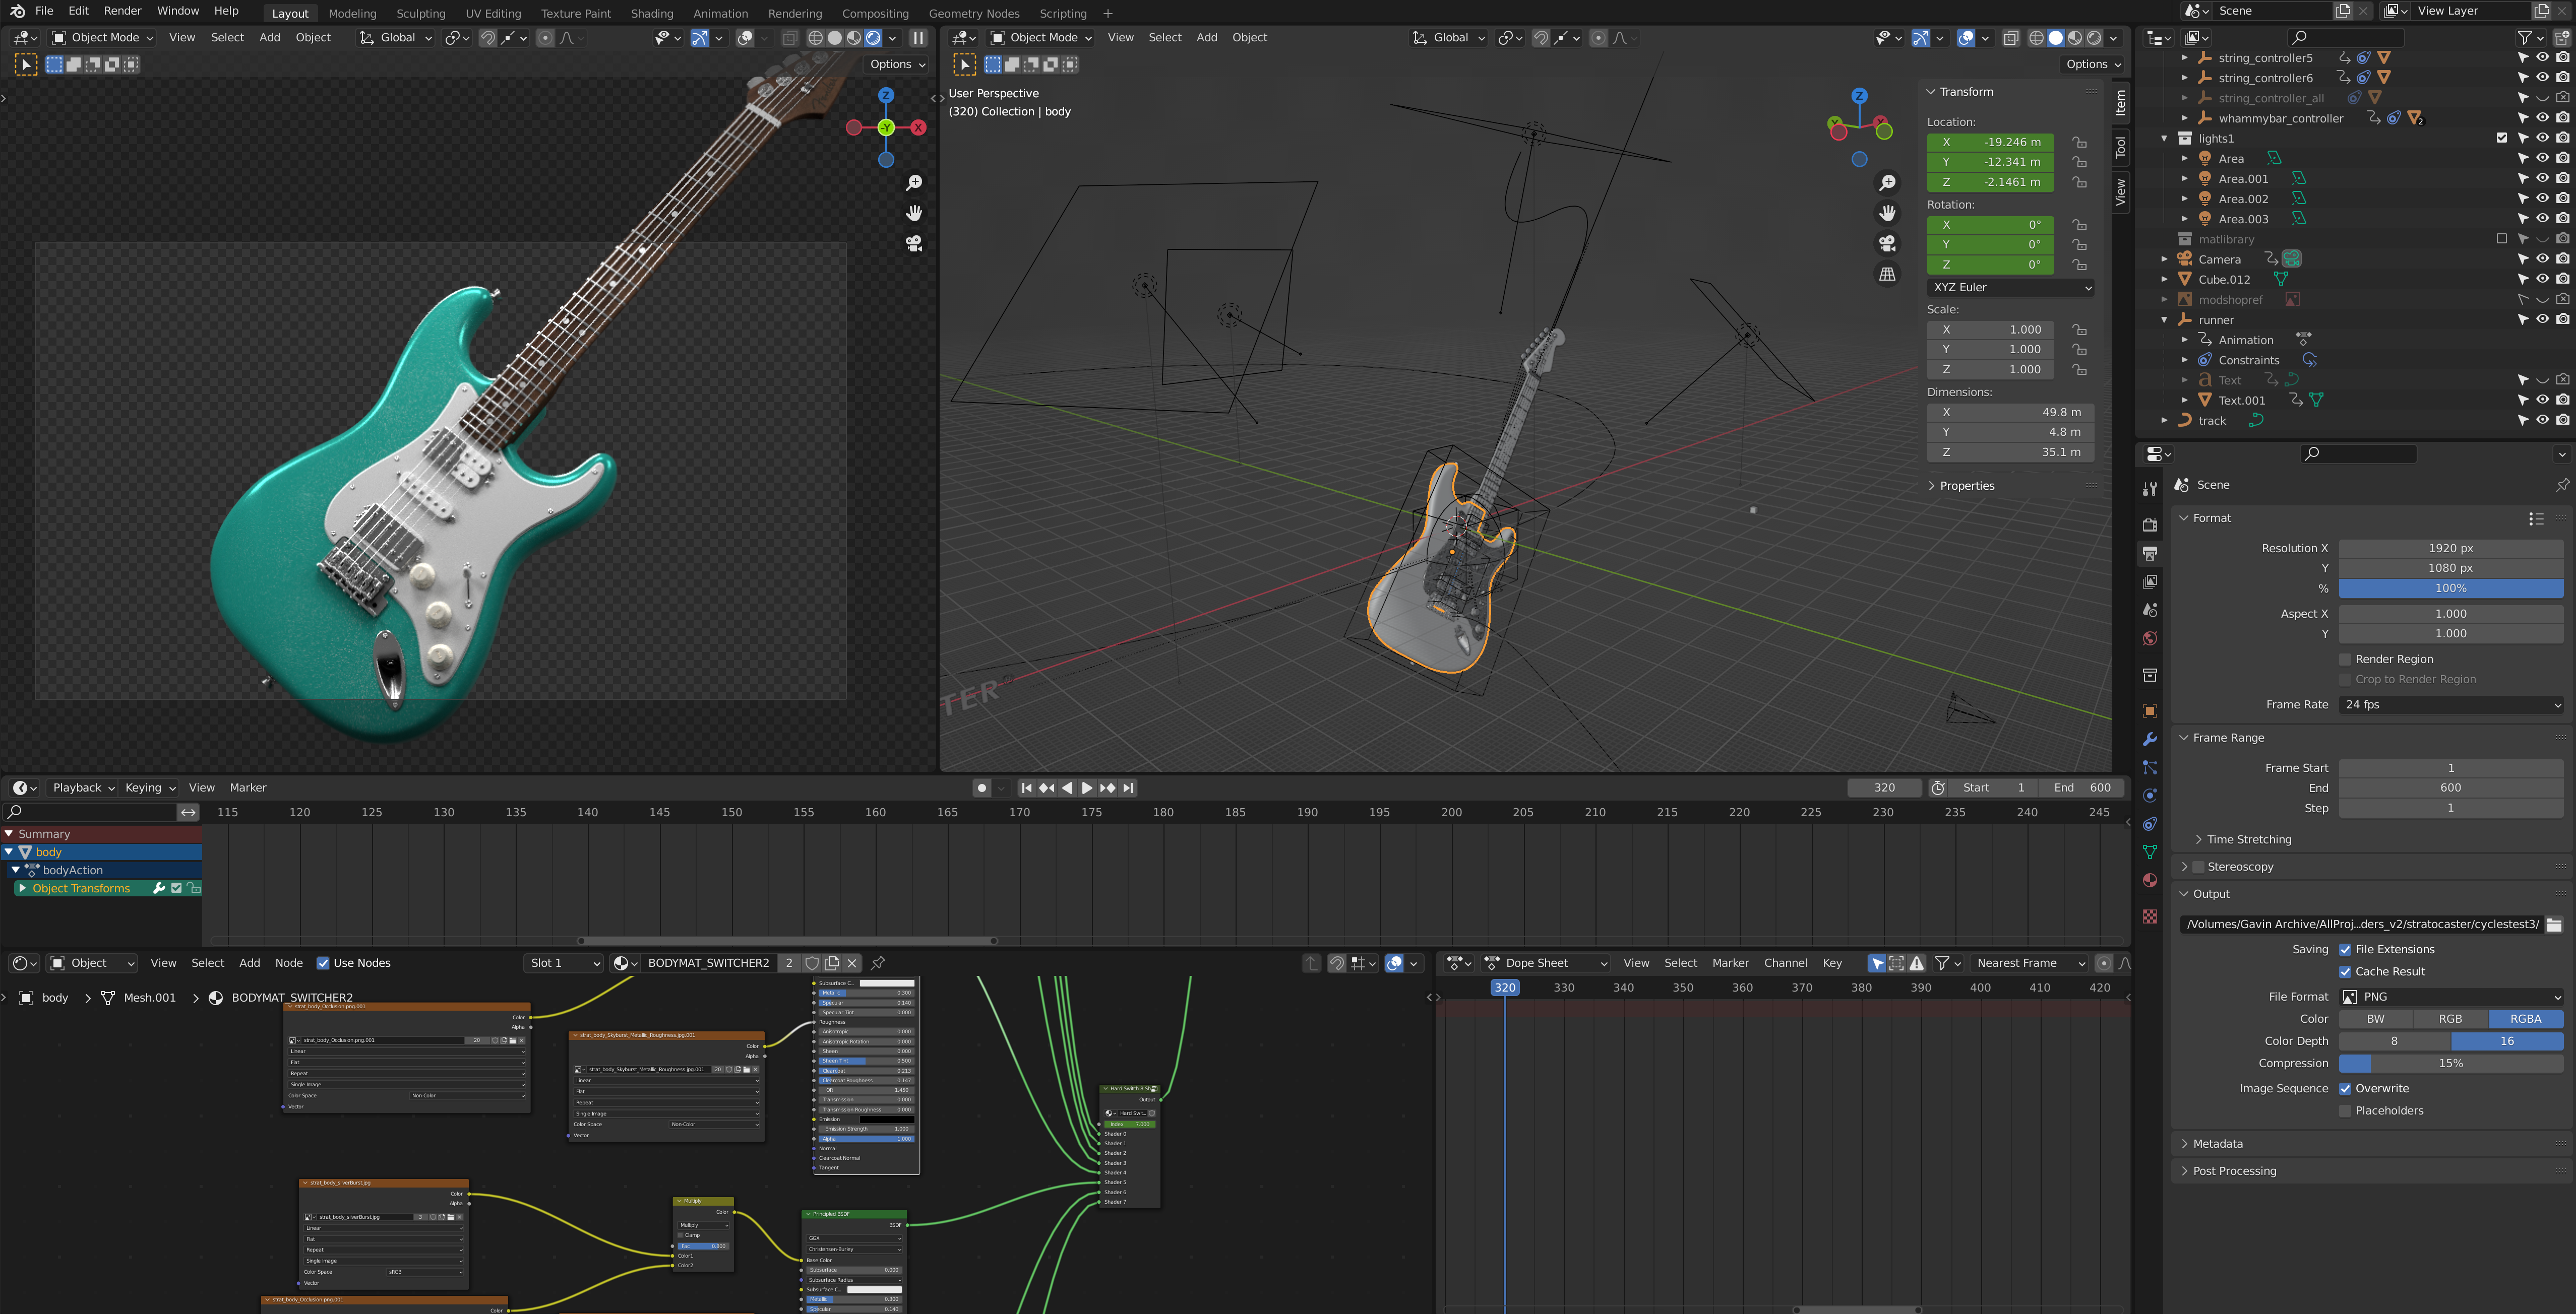Click the Compression 15% slider
Screen dimensions: 2576x1314
pyautogui.click(x=2451, y=1063)
